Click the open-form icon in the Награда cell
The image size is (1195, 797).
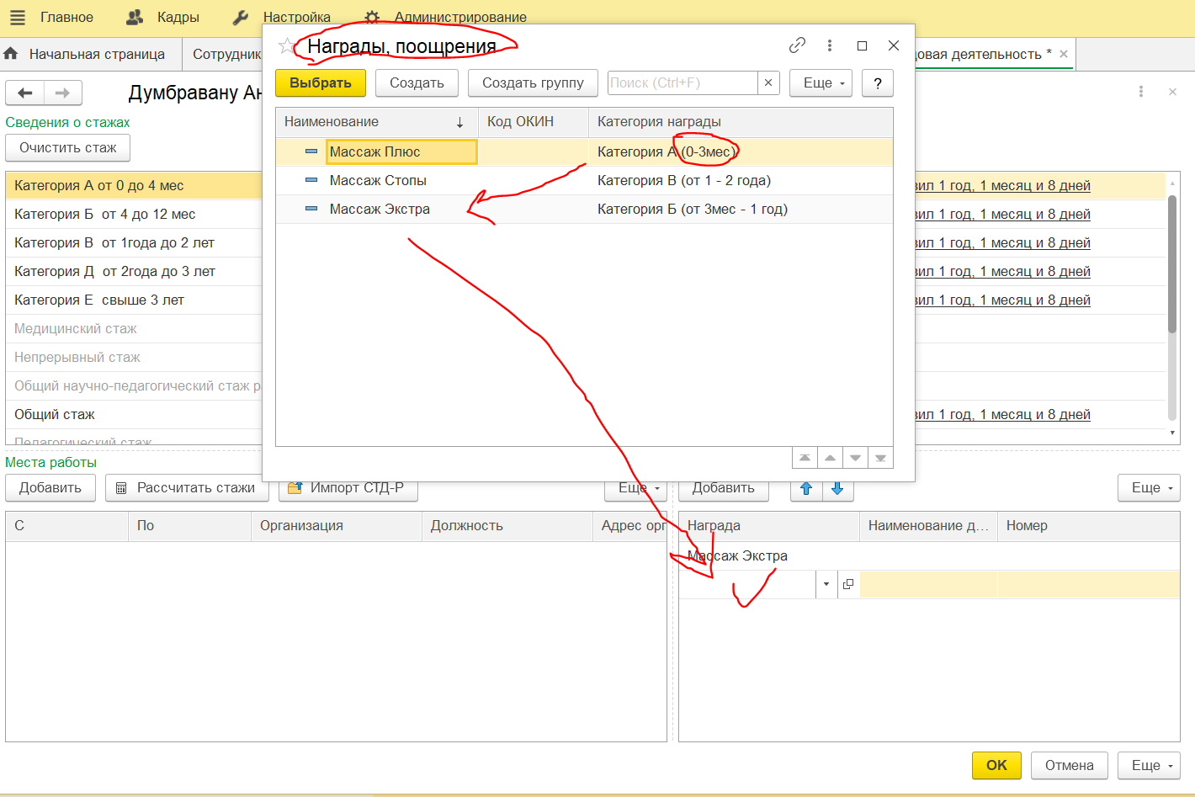(x=848, y=584)
